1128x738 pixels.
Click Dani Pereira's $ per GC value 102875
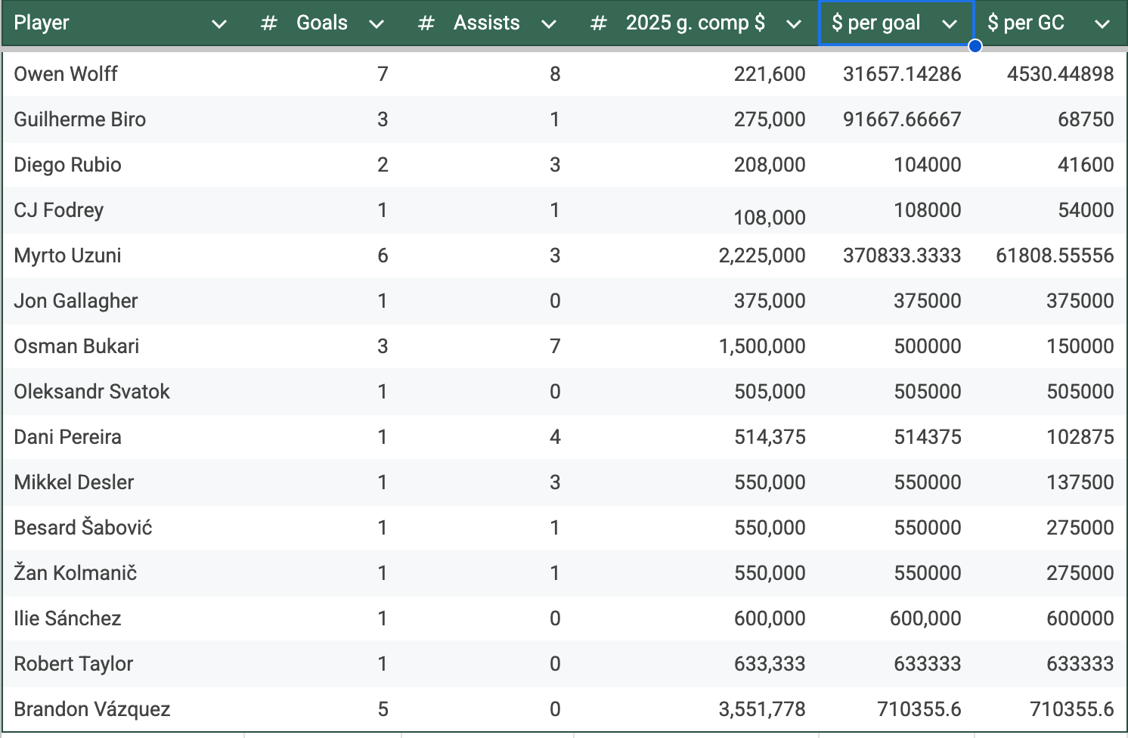1080,437
